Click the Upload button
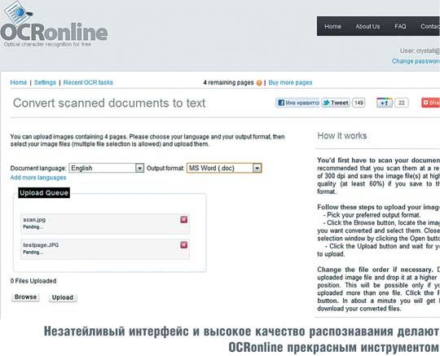 point(63,297)
